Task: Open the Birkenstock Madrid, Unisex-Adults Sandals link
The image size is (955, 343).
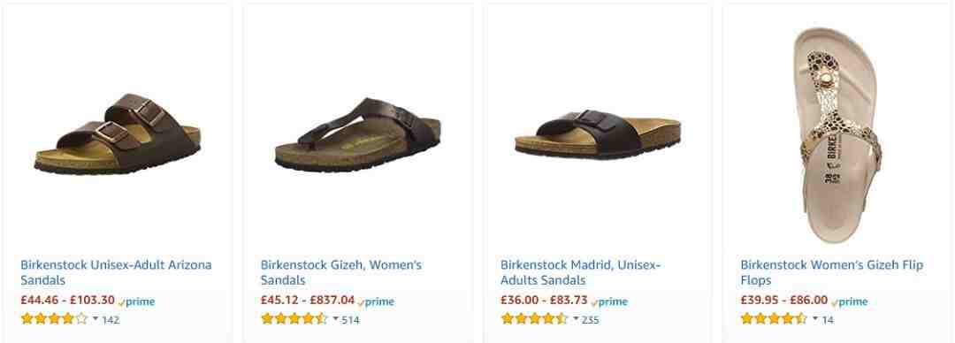Action: coord(580,272)
